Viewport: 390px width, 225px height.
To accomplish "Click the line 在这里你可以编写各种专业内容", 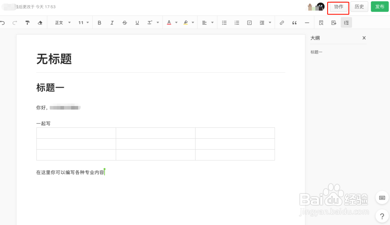I will pos(70,173).
